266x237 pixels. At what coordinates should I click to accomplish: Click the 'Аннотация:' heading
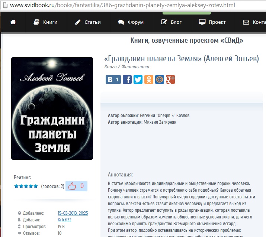click(x=120, y=175)
